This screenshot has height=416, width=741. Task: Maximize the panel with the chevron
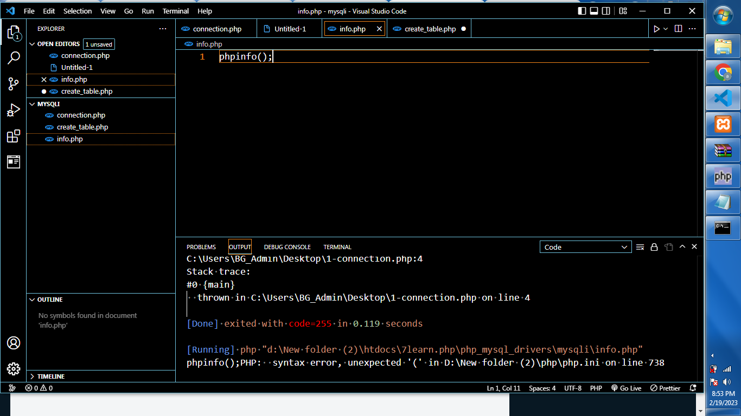click(682, 247)
